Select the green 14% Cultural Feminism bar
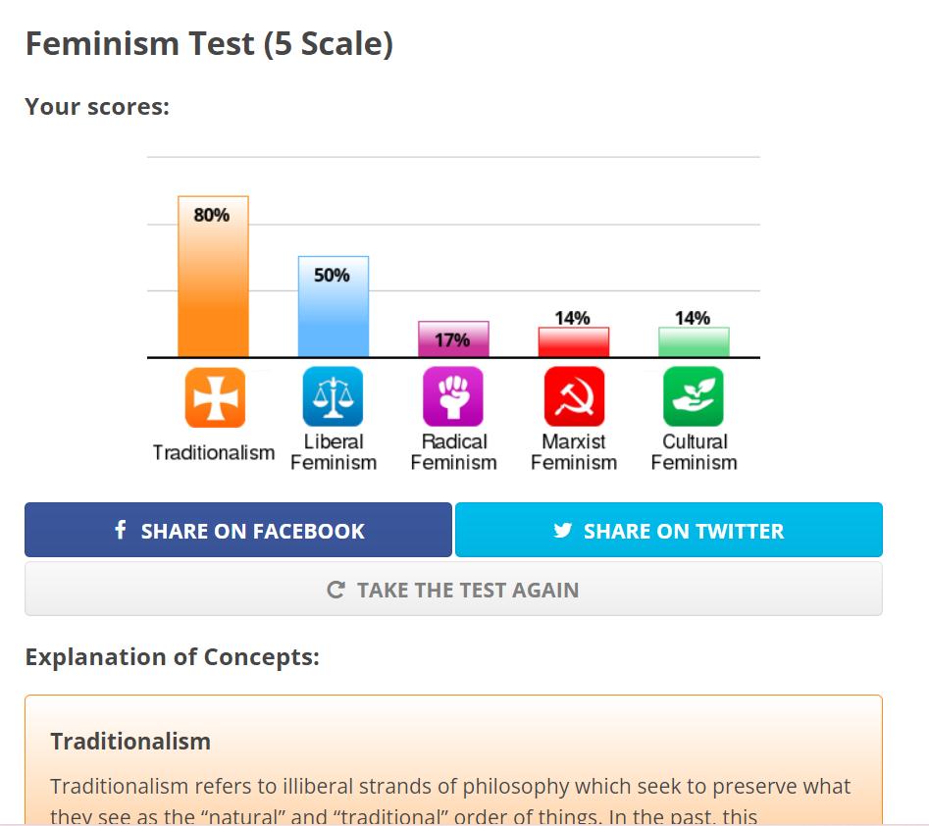This screenshot has height=826, width=929. (x=694, y=342)
